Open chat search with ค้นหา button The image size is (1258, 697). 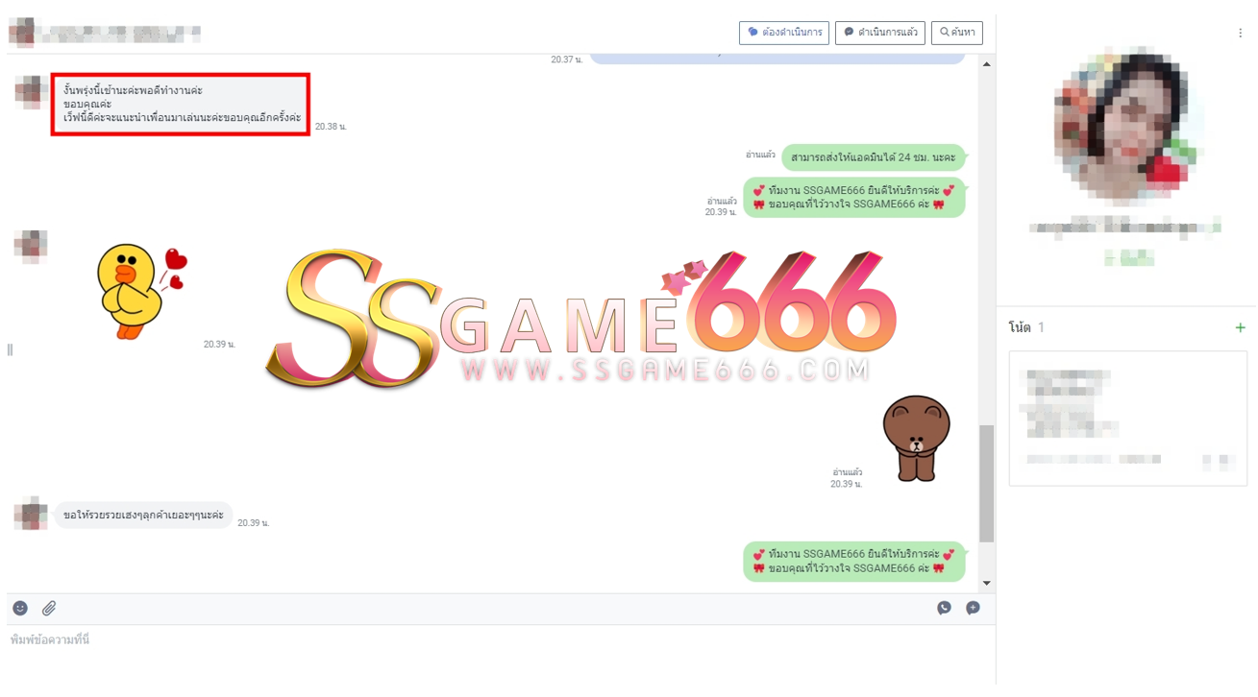(x=957, y=33)
